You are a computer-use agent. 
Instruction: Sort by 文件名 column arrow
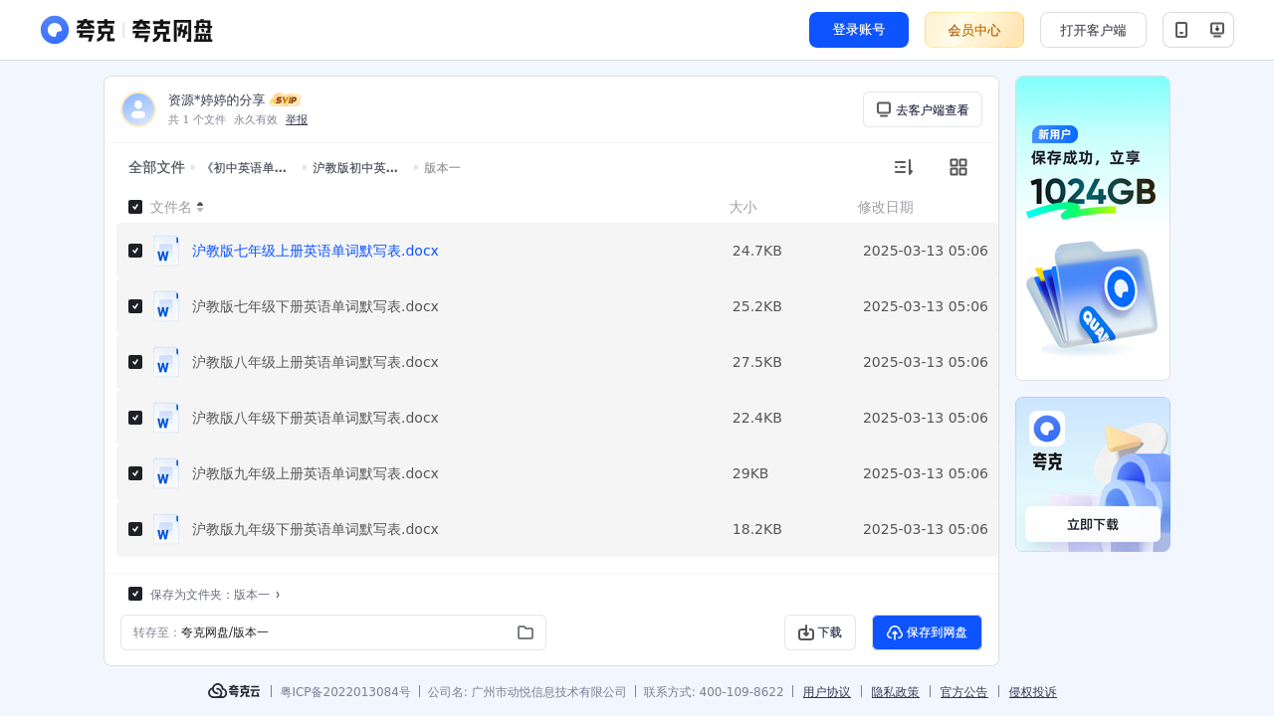point(200,207)
